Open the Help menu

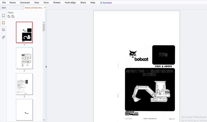coord(93,3)
